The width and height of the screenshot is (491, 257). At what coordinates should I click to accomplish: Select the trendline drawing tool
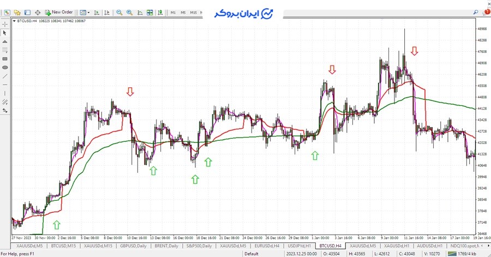point(5,76)
